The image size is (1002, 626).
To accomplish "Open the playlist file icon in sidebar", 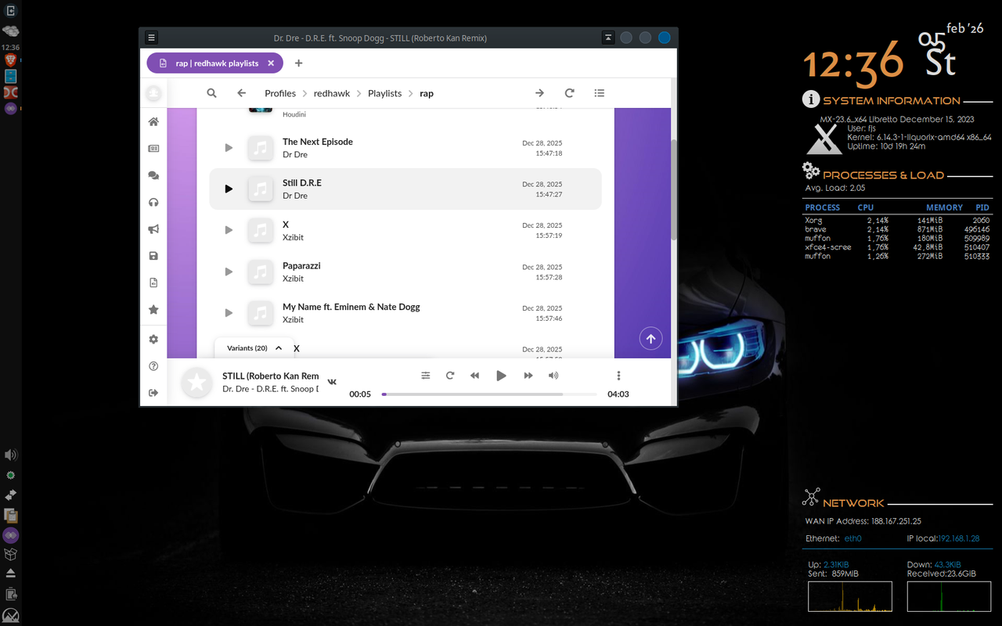I will (x=153, y=282).
